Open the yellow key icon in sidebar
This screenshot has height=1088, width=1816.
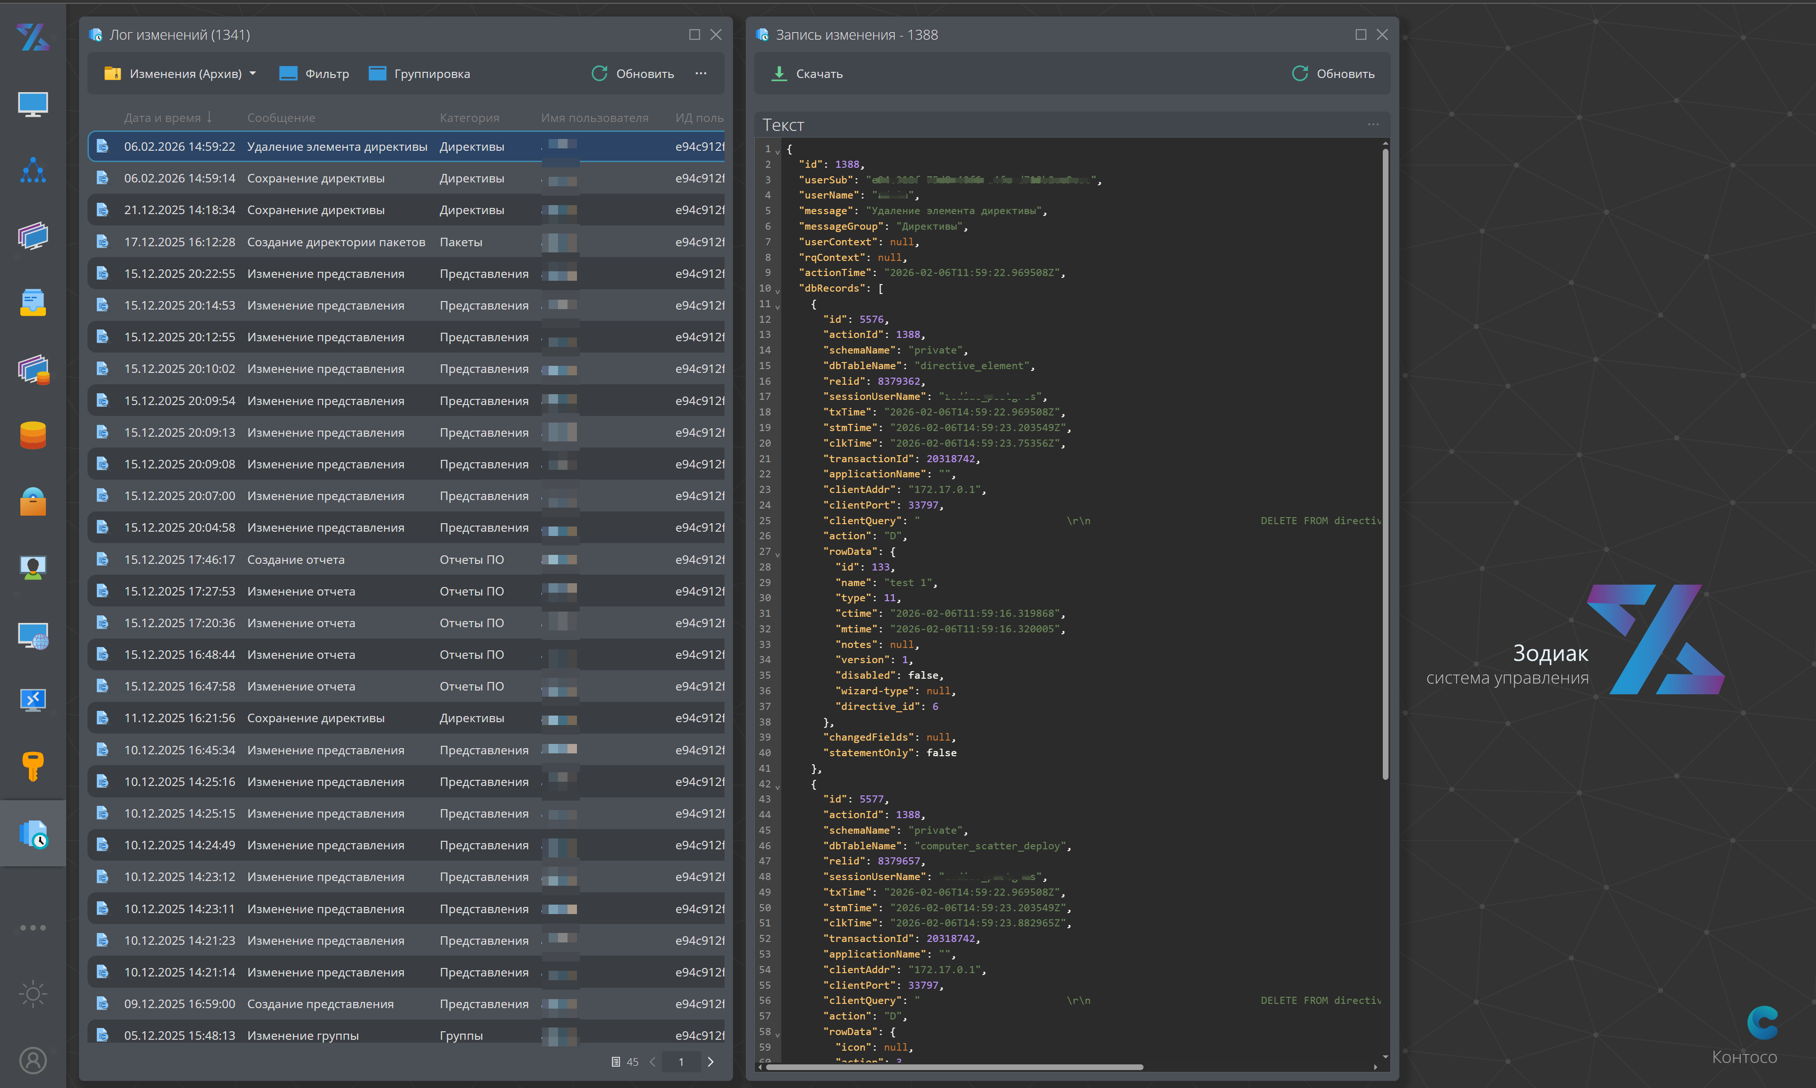(33, 767)
